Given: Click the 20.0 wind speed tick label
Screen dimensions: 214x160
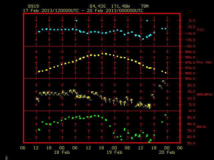Looking at the screenshot, I should click(191, 85).
